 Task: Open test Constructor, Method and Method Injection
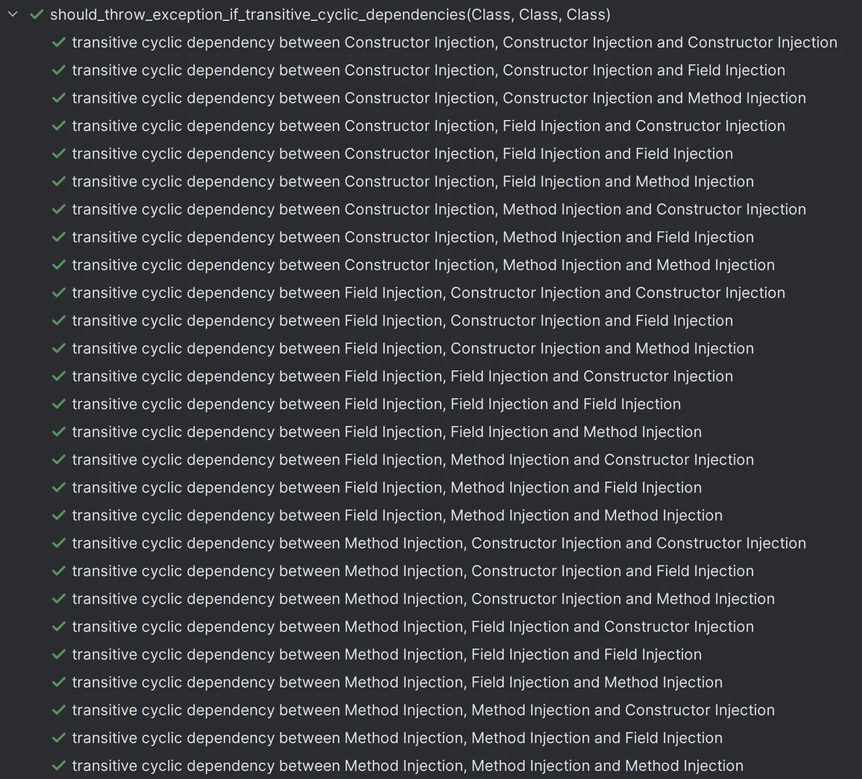[423, 265]
